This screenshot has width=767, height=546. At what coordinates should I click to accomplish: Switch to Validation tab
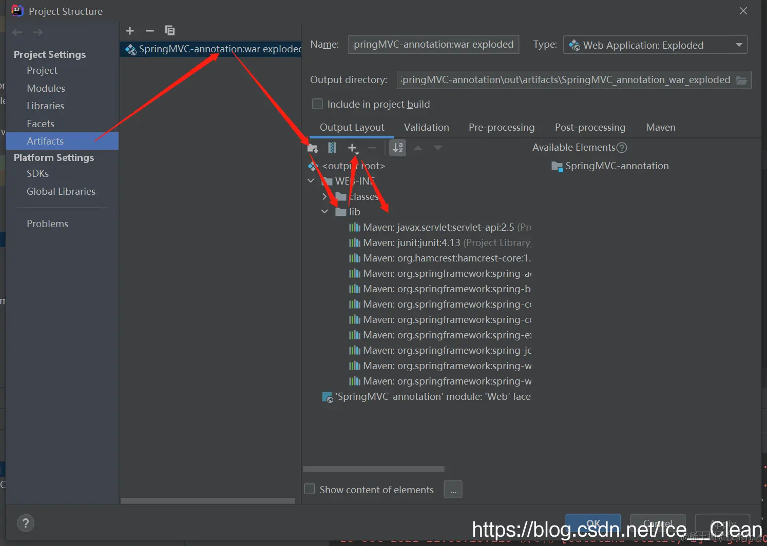point(427,128)
